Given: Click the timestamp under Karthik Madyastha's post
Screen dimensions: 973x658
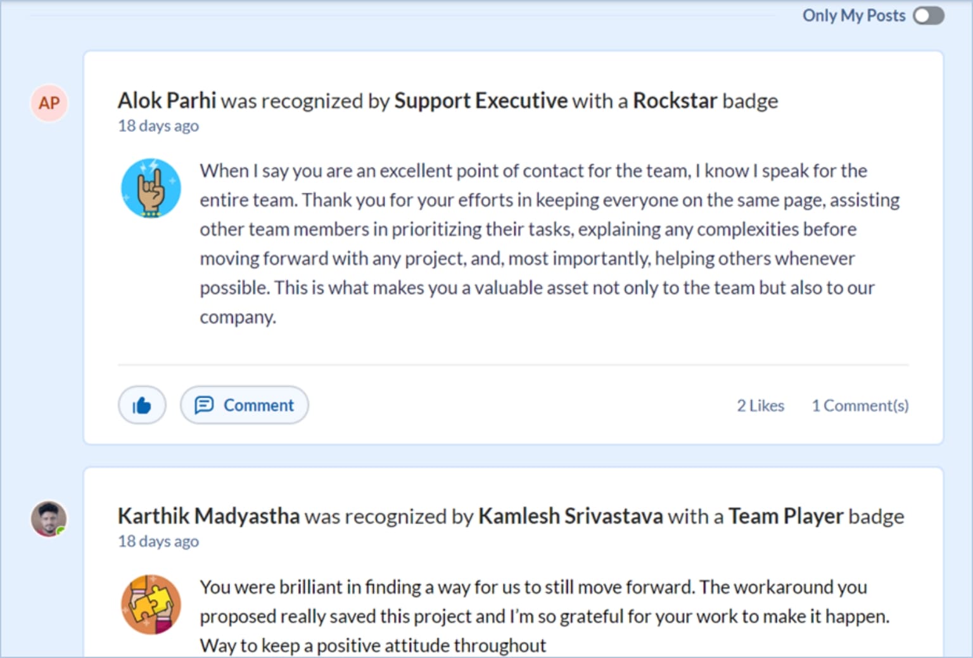Looking at the screenshot, I should (x=158, y=541).
